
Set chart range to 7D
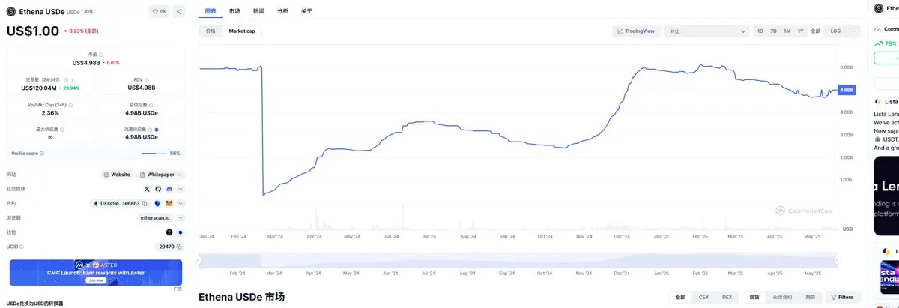(773, 31)
